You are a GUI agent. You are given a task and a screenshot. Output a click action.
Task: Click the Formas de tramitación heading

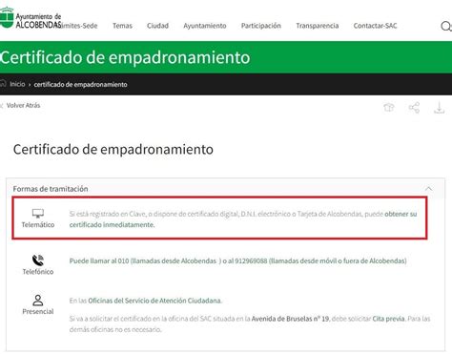tap(51, 189)
